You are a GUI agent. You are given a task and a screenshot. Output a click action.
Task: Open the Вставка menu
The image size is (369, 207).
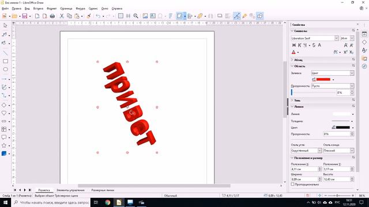[x=38, y=9]
